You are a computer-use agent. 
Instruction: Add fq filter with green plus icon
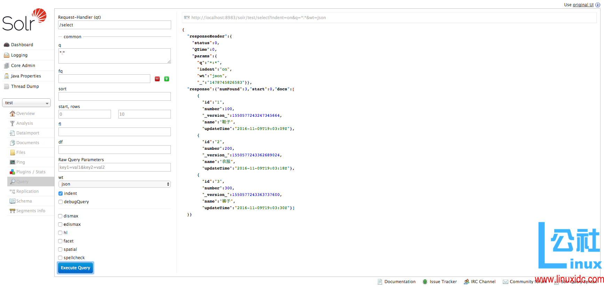coord(167,79)
